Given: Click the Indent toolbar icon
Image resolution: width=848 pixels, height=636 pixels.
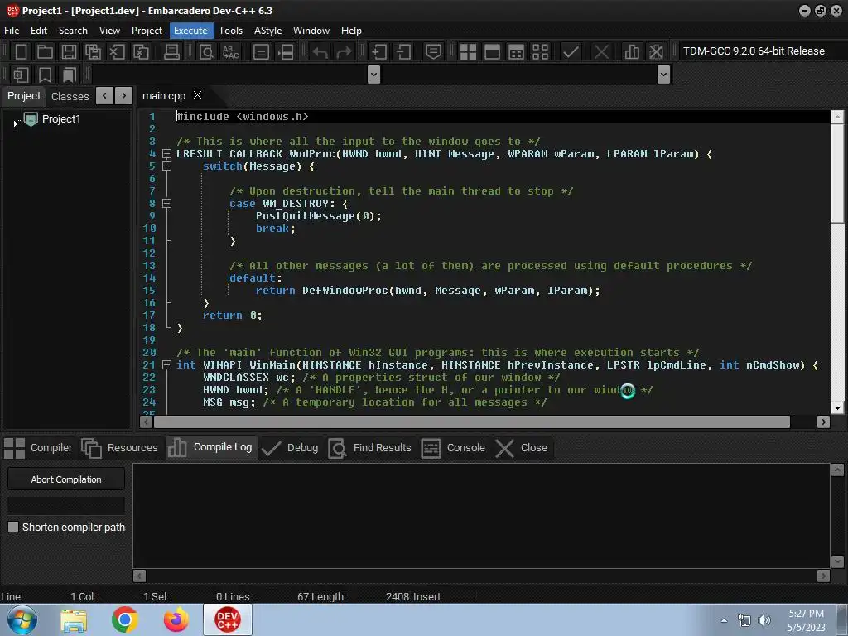Looking at the screenshot, I should click(x=379, y=52).
